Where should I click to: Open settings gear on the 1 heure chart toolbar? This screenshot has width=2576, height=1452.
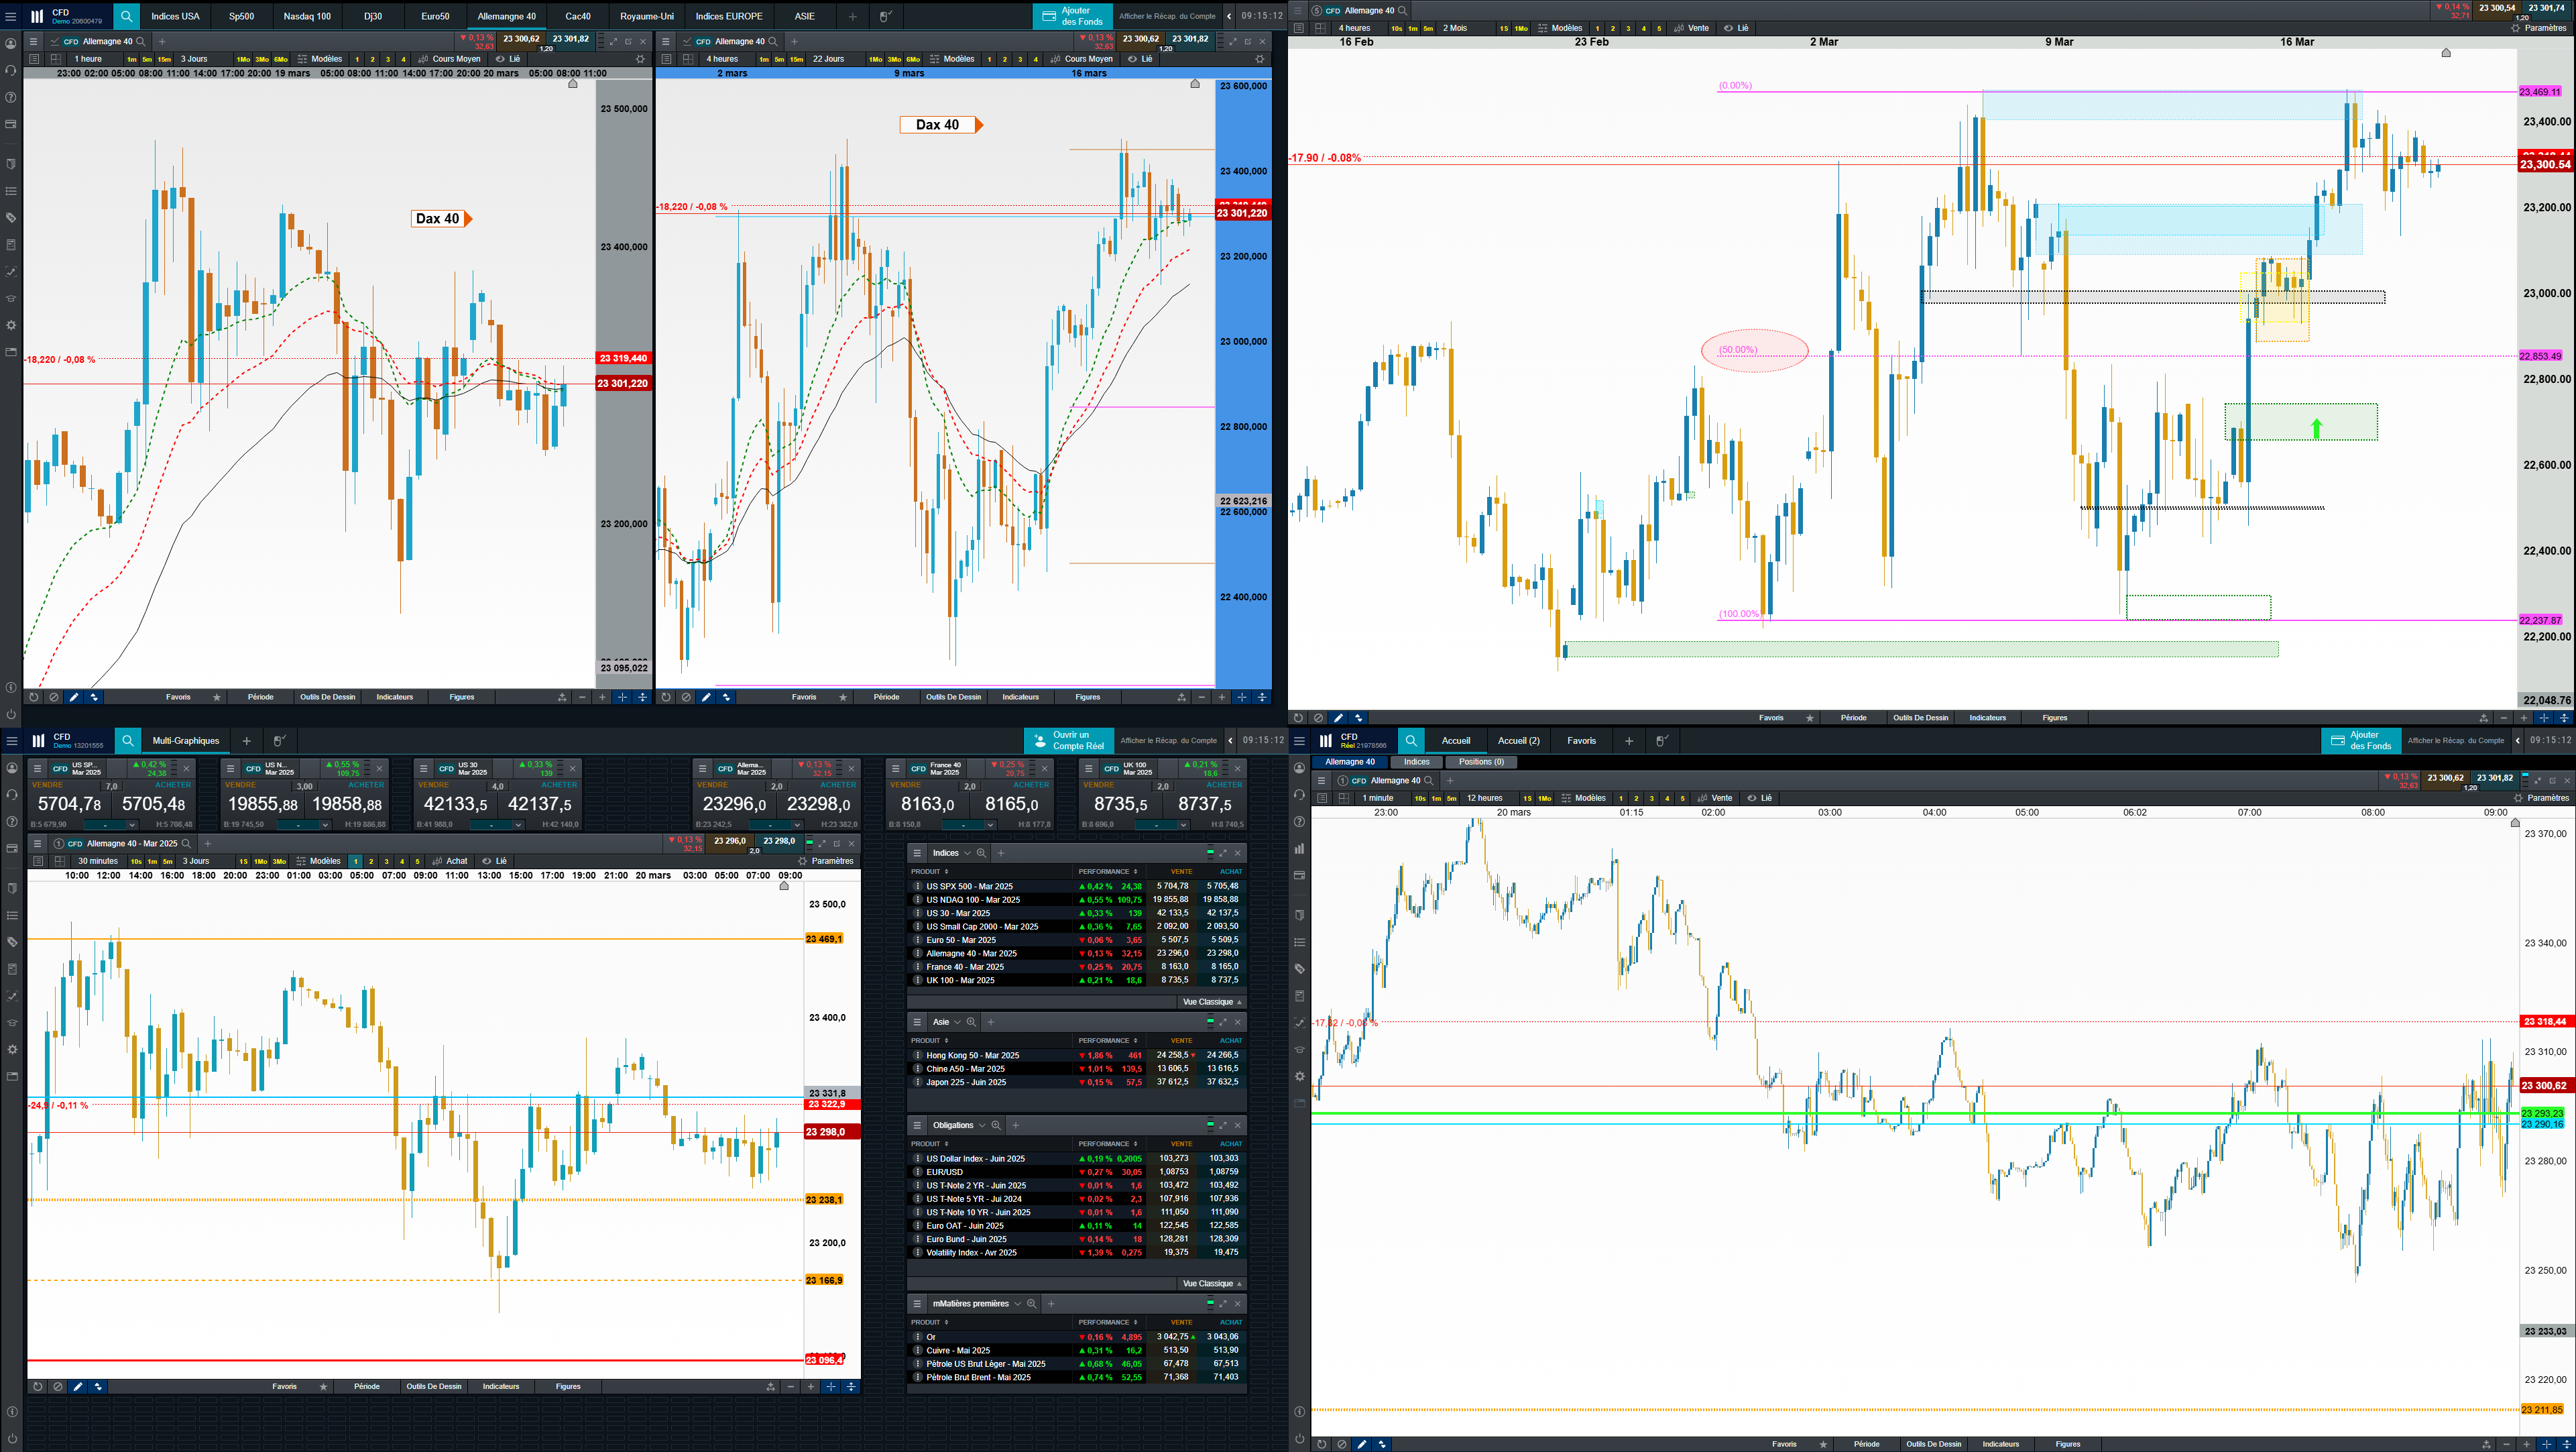click(641, 59)
